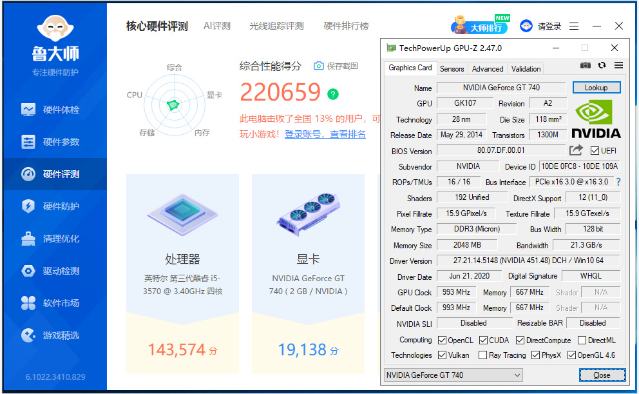Image resolution: width=639 pixels, height=394 pixels.
Task: Toggle the DirectCompute checkbox
Action: [x=520, y=340]
